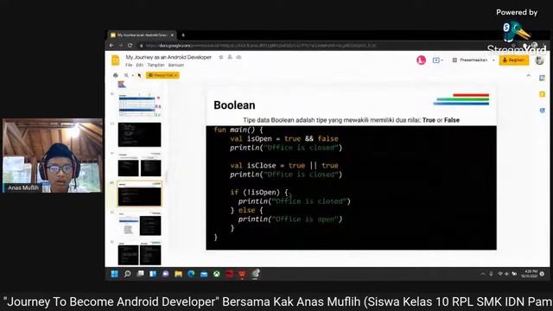Open the Tampilan menu
The image size is (553, 311).
pyautogui.click(x=156, y=66)
